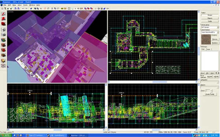This screenshot has width=220, height=137.
Task: Click the current texture preview swatch
Action: [x=206, y=40]
